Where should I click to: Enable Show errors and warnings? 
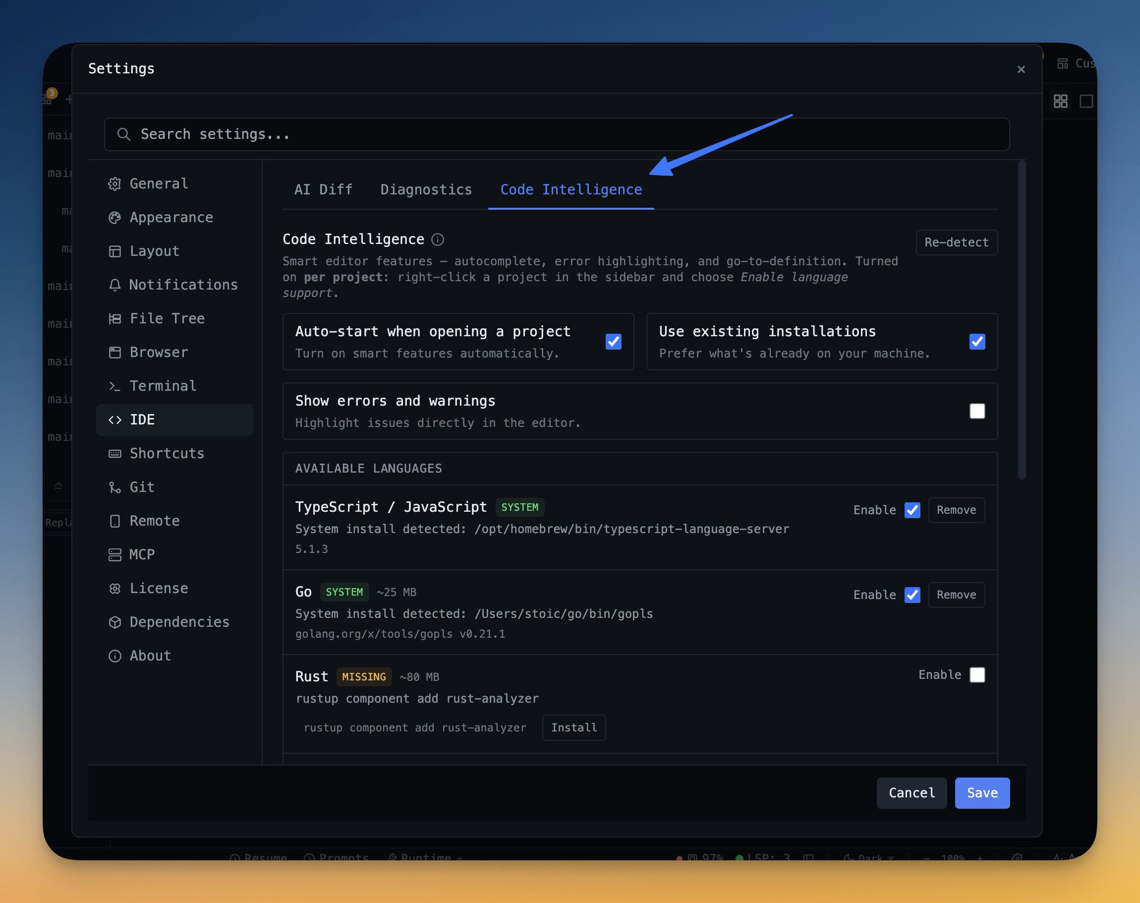point(977,411)
